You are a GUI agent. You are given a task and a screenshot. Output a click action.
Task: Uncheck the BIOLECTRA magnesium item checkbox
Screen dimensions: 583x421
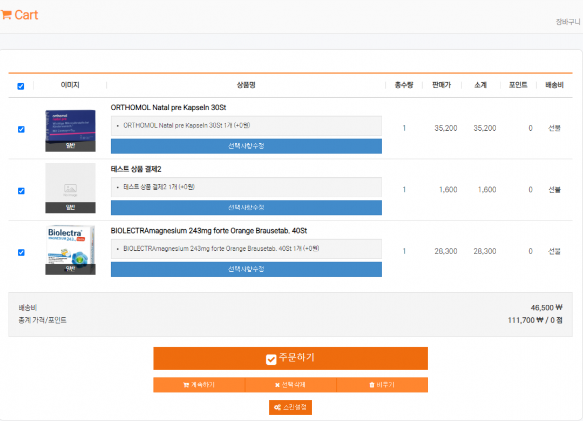tap(21, 252)
